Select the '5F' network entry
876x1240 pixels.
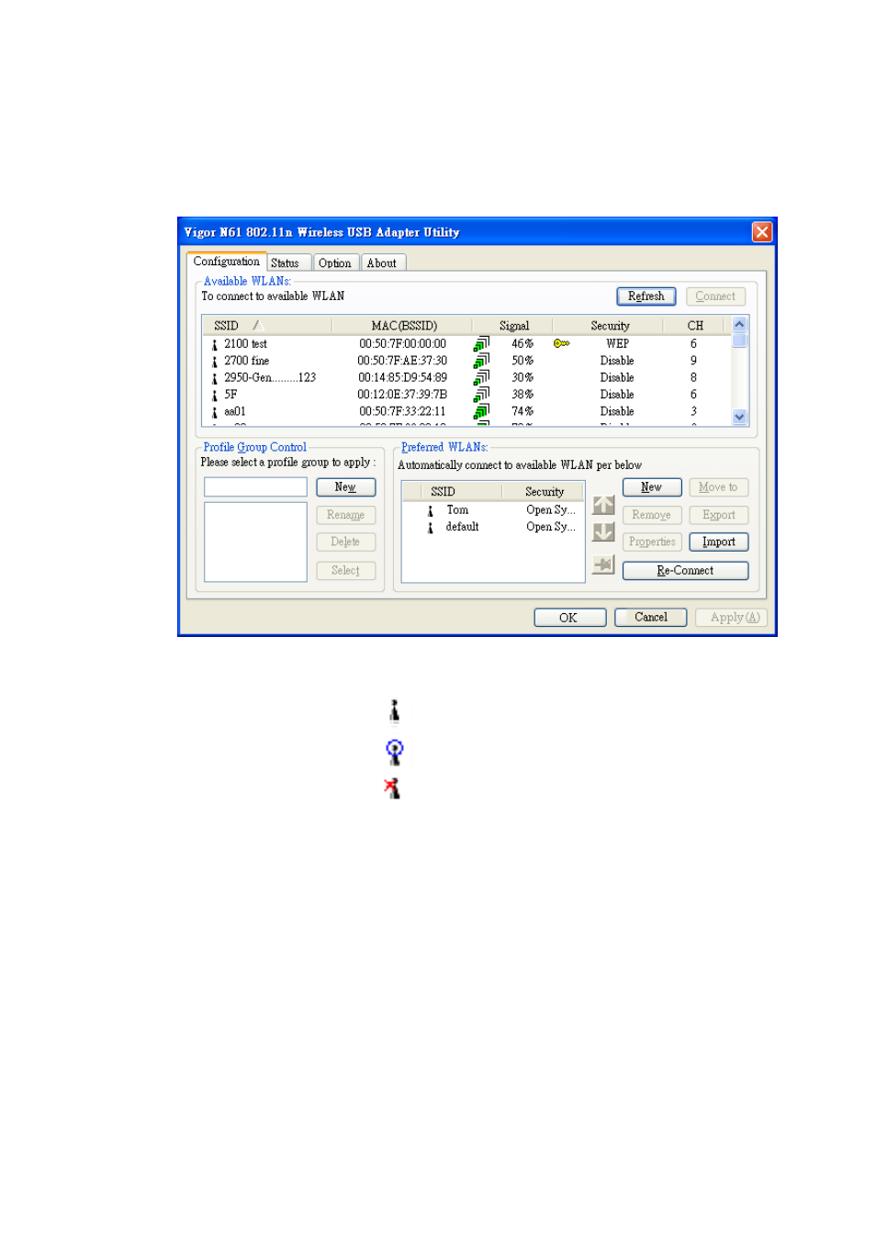[x=466, y=395]
